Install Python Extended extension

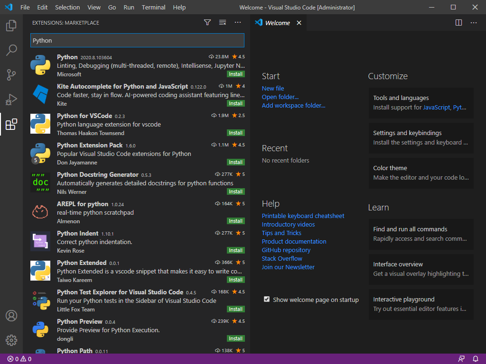point(236,280)
